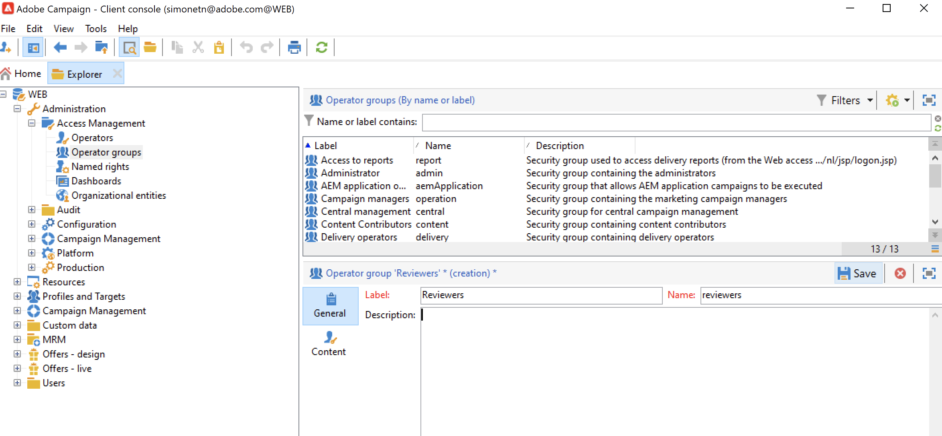Sort list by the Label column
Screen dimensions: 942x436
(325, 146)
